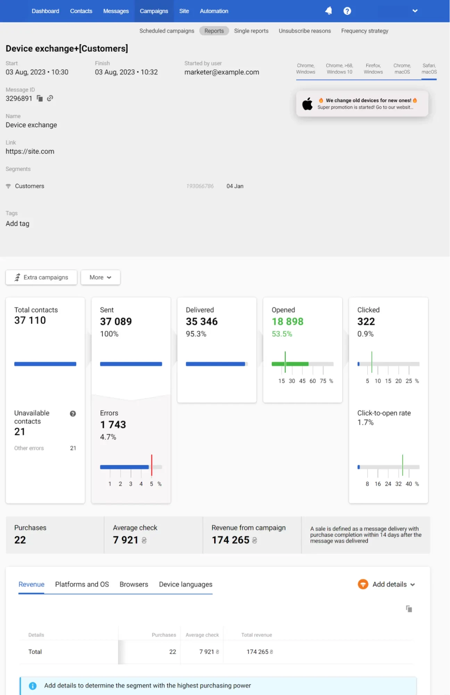Open Site in top navigation
Image resolution: width=450 pixels, height=695 pixels.
pyautogui.click(x=184, y=11)
